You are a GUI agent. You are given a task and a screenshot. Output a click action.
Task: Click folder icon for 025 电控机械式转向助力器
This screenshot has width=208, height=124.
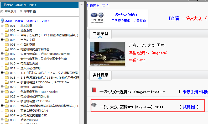point(7,96)
